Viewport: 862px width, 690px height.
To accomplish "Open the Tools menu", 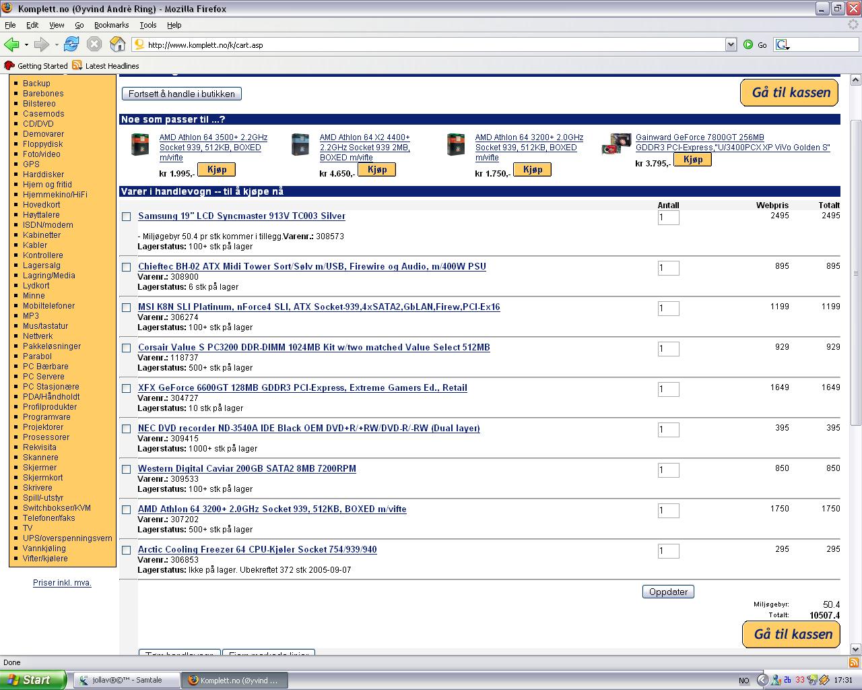I will (x=148, y=25).
